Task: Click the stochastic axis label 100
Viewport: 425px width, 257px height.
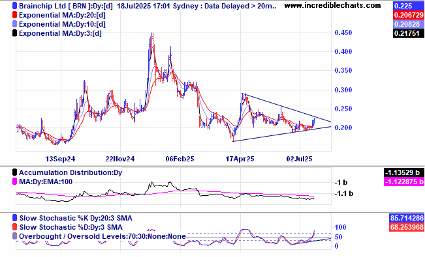Action: pos(340,227)
